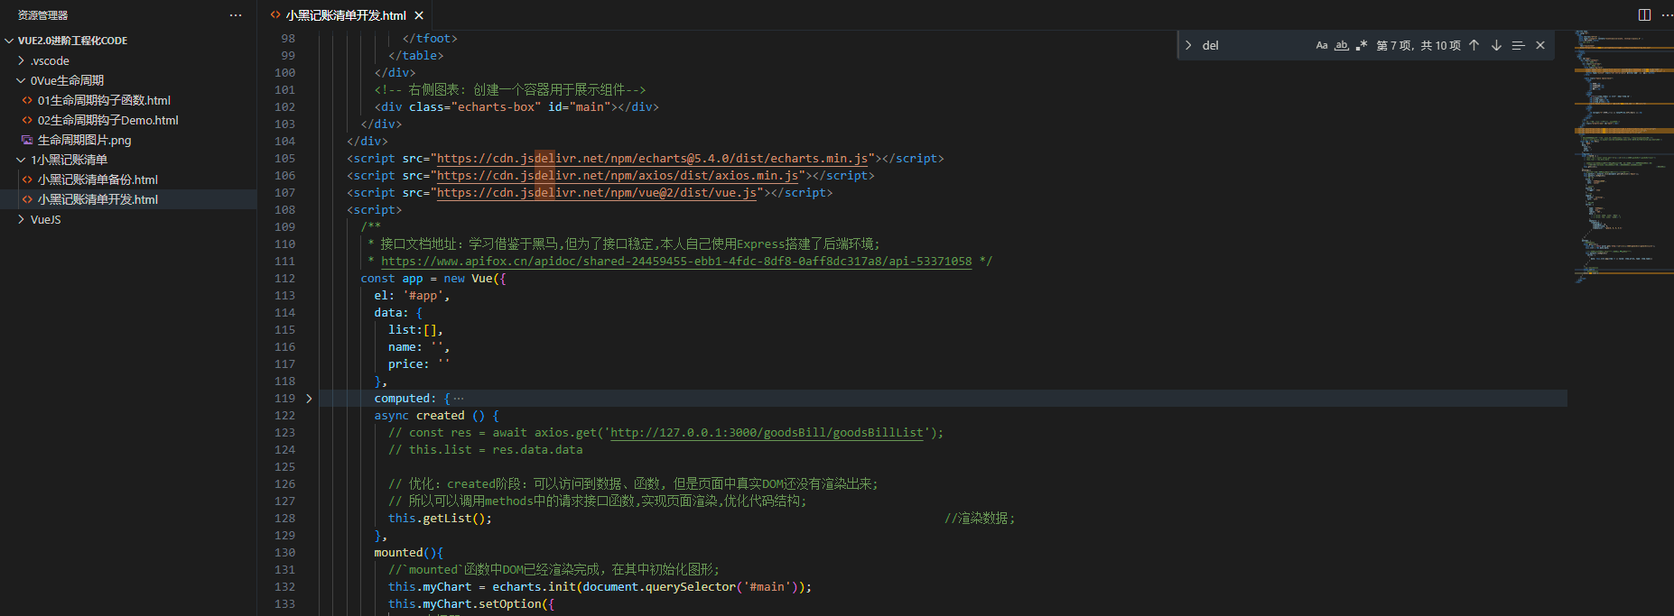Open editor More Actions ellipsis

point(1666,14)
